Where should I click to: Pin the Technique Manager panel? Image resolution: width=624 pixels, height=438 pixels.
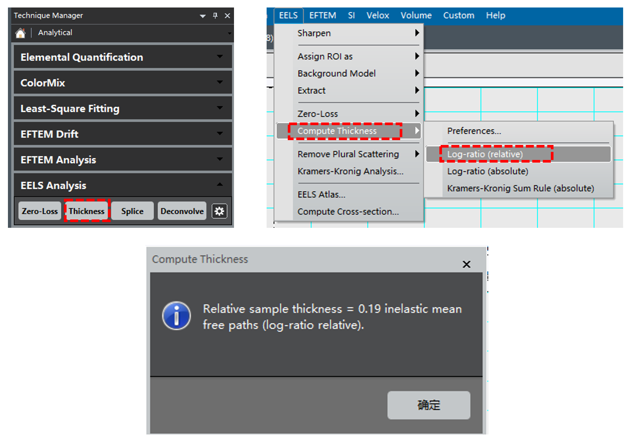coord(215,16)
